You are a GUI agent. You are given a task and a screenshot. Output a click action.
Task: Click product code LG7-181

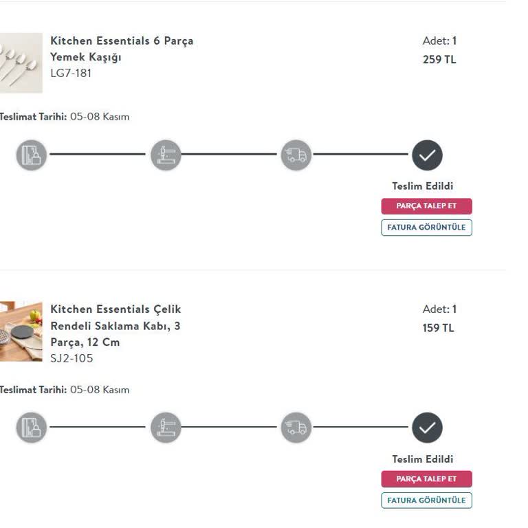[x=71, y=73]
